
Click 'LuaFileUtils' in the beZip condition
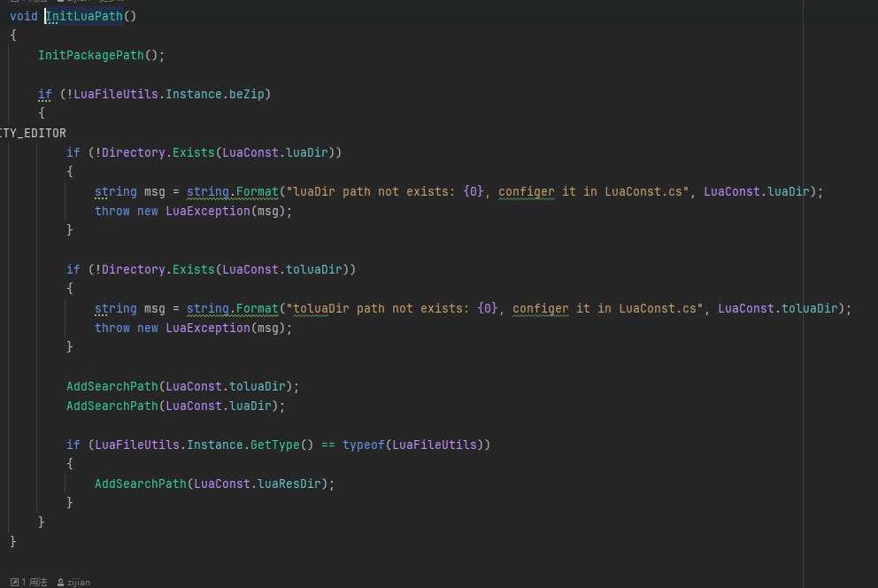point(116,94)
